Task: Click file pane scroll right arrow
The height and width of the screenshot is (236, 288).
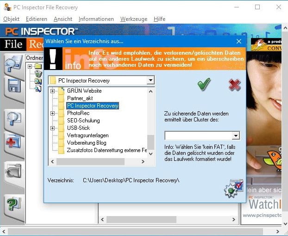Action: 234,219
